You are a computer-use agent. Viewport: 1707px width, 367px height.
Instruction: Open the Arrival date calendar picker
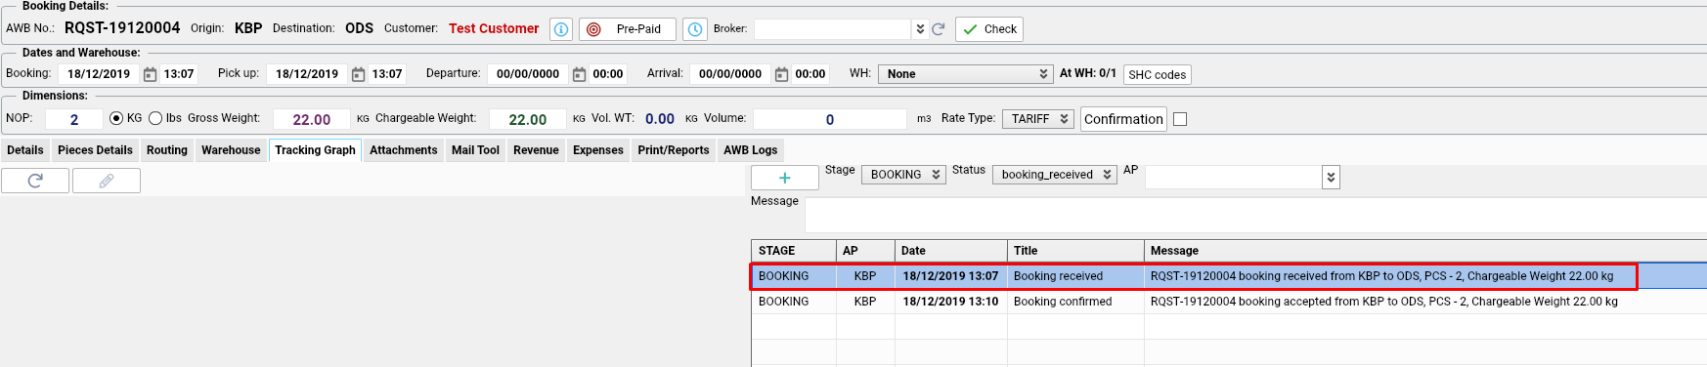[x=781, y=74]
